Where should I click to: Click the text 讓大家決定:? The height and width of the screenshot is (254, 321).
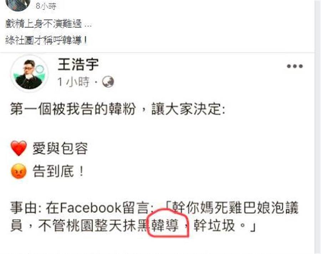click(x=188, y=109)
